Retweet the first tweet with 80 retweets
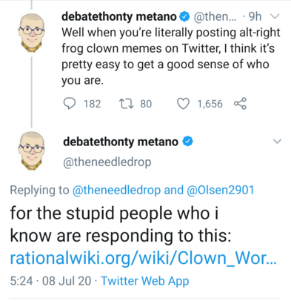Viewport: 291px width, 301px height. [127, 104]
